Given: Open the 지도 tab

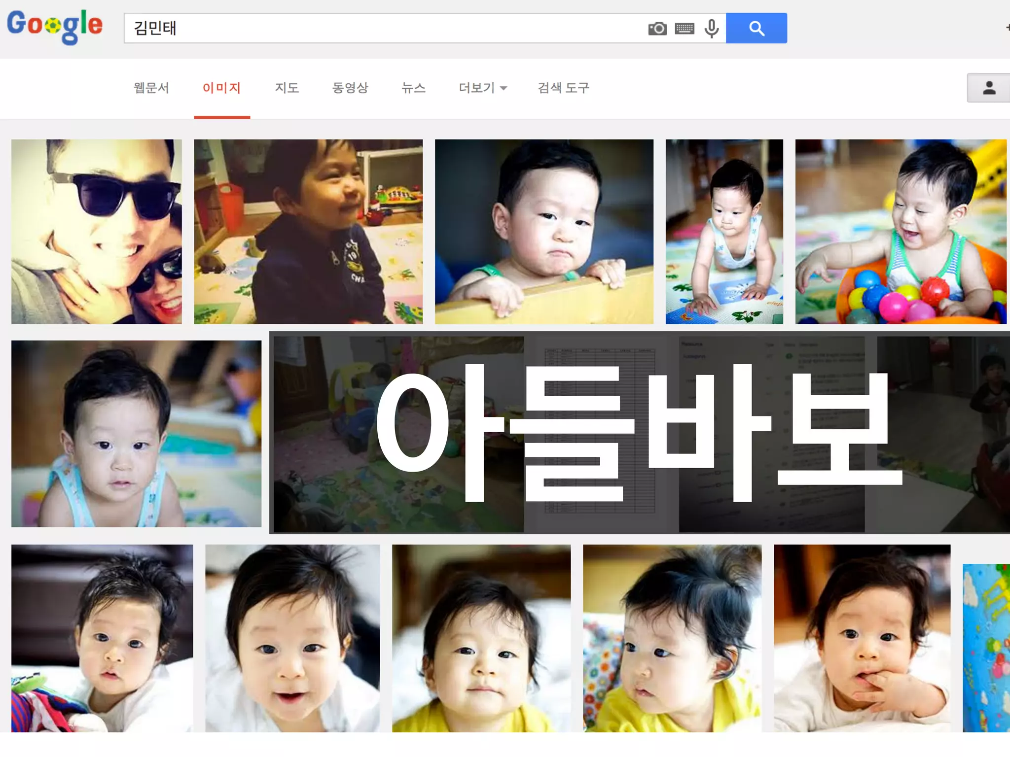Looking at the screenshot, I should (x=287, y=88).
